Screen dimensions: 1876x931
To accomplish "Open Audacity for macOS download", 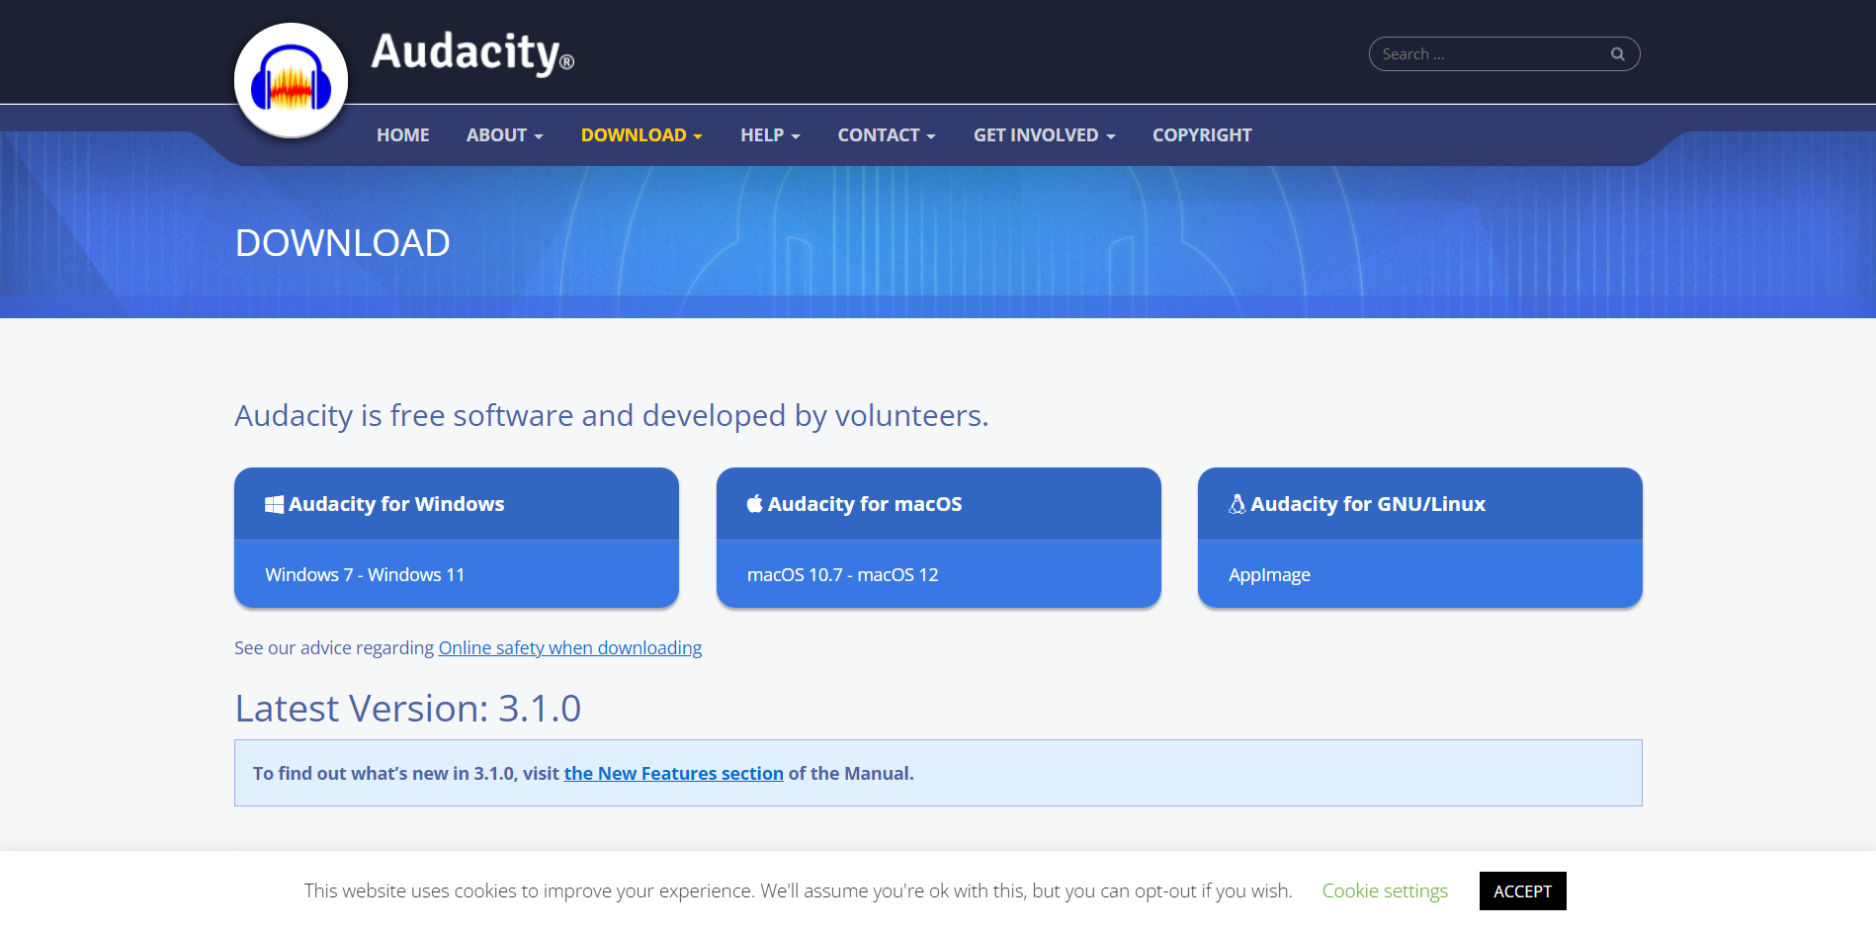I will click(865, 504).
